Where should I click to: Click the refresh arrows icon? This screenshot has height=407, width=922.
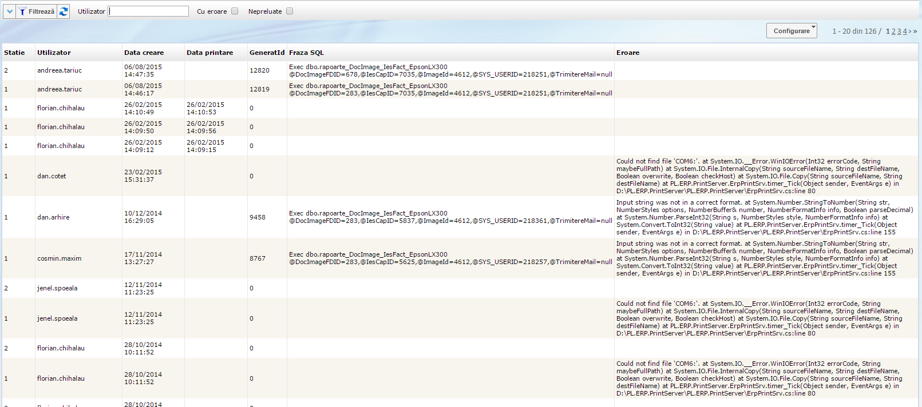(x=64, y=11)
